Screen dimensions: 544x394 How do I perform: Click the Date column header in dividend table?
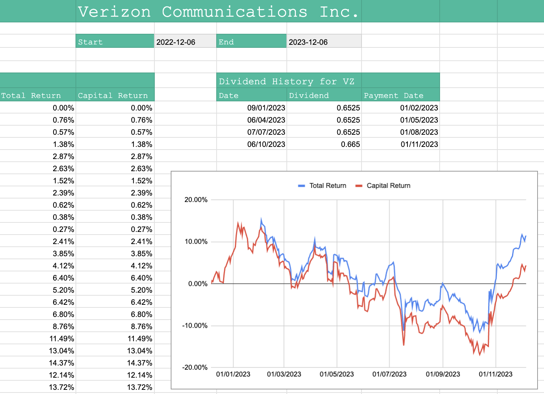point(251,96)
